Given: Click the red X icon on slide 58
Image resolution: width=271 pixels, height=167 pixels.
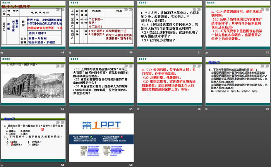Looking at the screenshot, I should [x=122, y=137].
